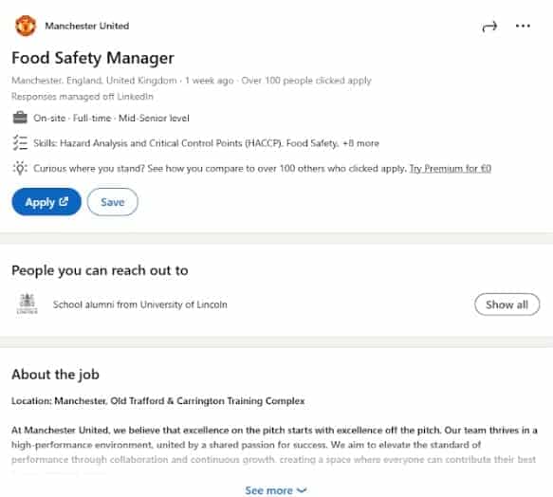553x497 pixels.
Task: Click School alumni from University of Lincoln
Action: click(140, 304)
